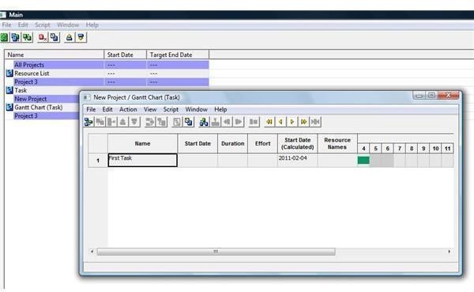Click the yellow single left arrow icon
This screenshot has height=292, width=474.
pyautogui.click(x=280, y=122)
